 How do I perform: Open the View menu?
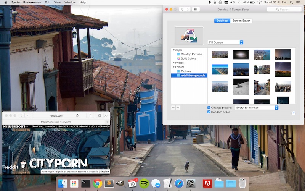57,2
